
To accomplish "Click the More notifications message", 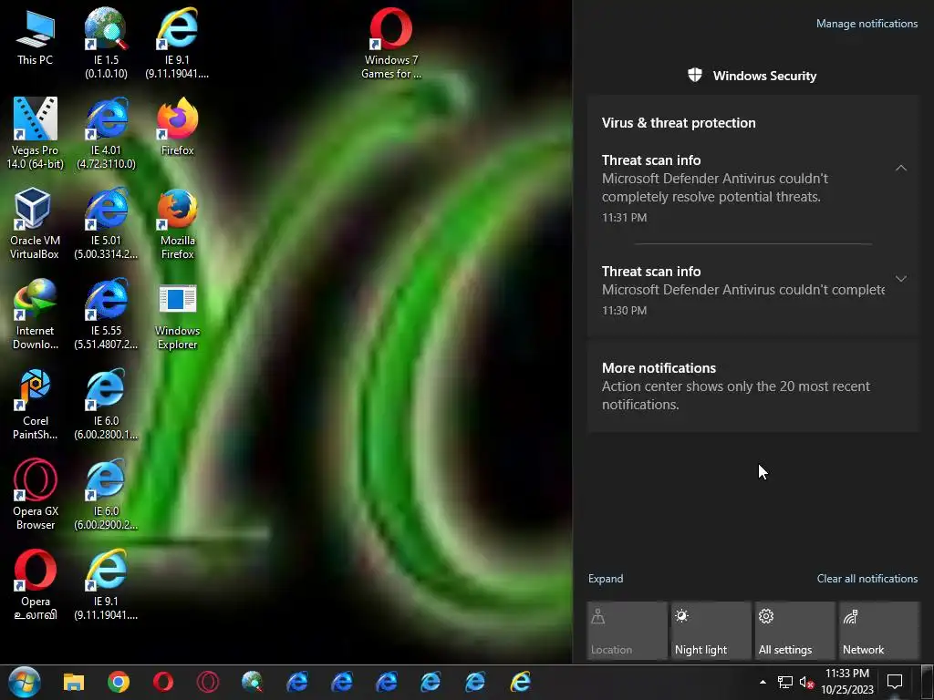I will click(752, 386).
